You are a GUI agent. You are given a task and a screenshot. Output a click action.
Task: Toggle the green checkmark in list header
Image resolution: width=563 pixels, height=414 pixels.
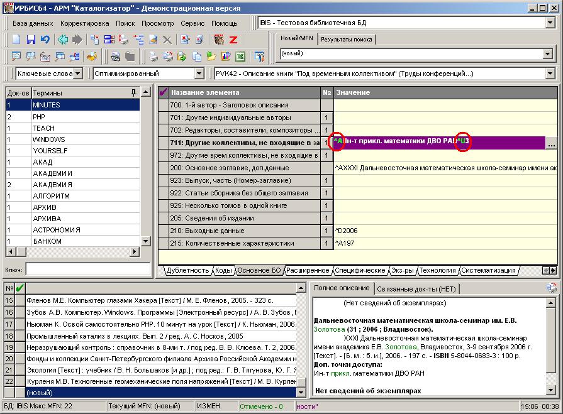point(20,288)
